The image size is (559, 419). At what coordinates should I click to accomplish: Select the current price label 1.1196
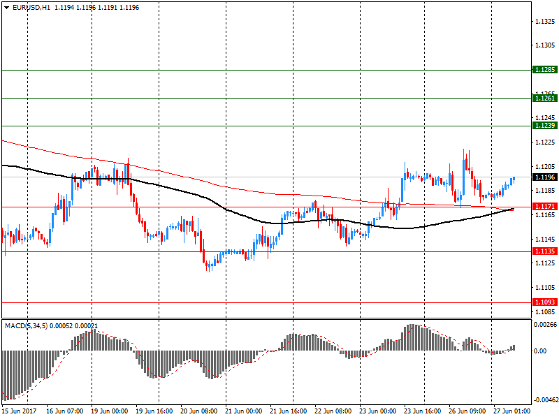click(x=545, y=177)
